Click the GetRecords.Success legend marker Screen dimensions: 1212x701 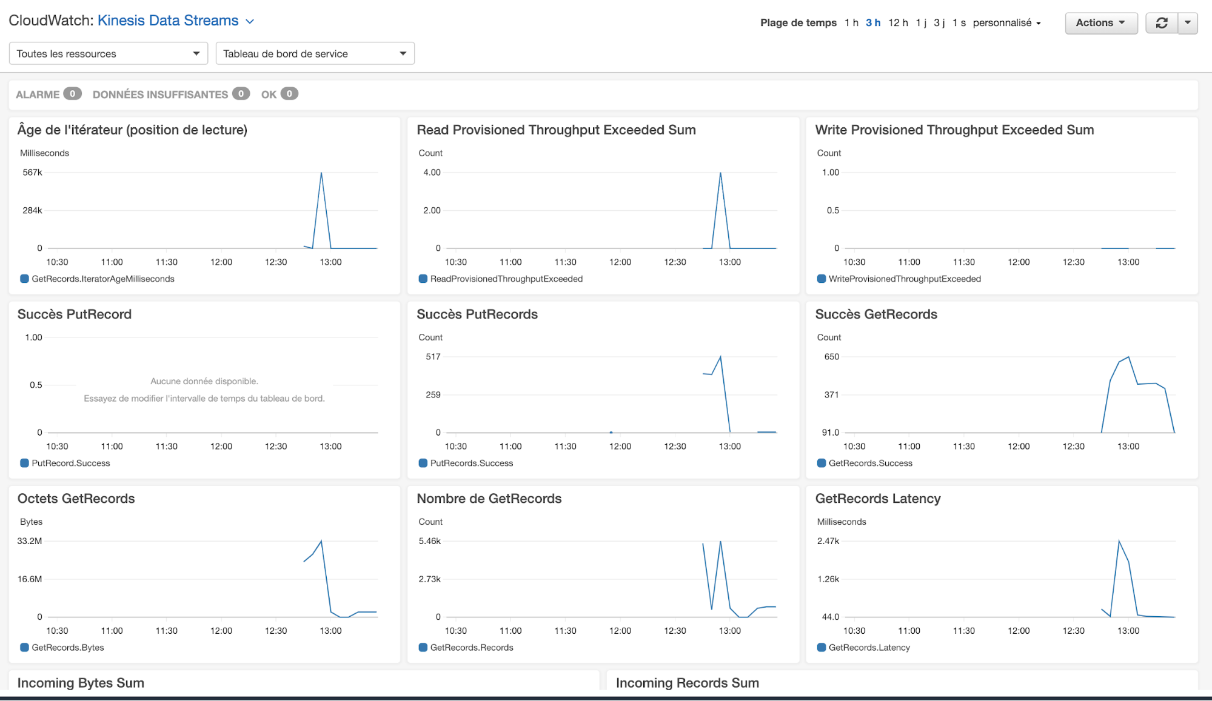tap(821, 463)
